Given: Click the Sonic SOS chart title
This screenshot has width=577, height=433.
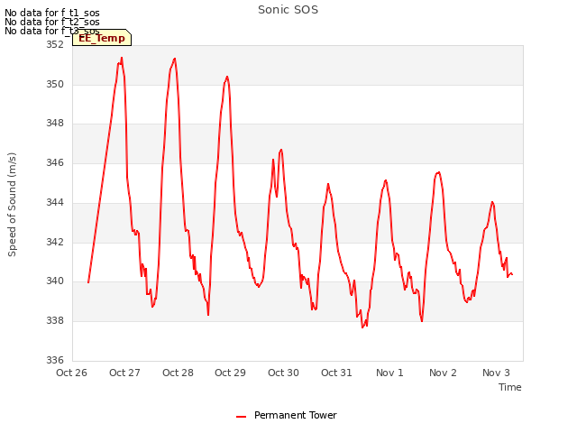Looking at the screenshot, I should tap(288, 10).
